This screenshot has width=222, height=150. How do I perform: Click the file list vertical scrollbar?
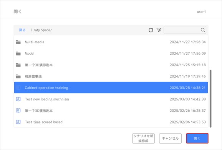point(210,99)
